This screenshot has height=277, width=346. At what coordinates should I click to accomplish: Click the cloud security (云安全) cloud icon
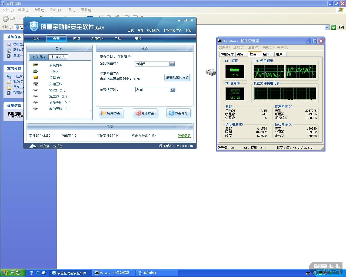[33, 146]
